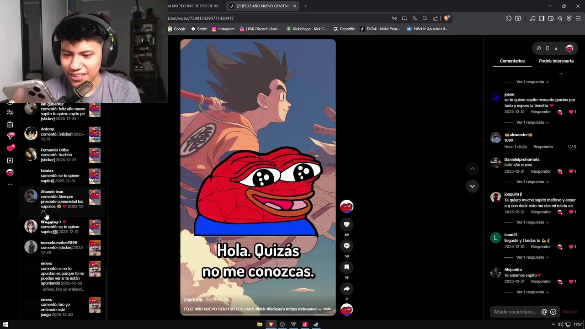Image resolution: width=585 pixels, height=329 pixels.
Task: Expand 'Ver 1 respuesta' under josue's comment
Action: coord(532,122)
